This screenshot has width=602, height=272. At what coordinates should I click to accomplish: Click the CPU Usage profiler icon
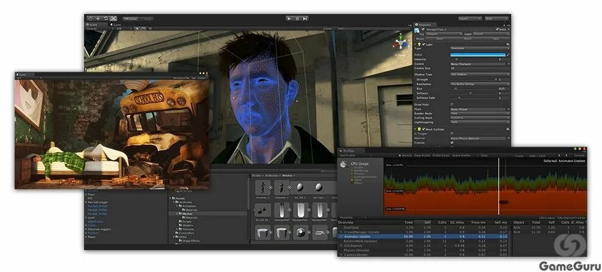tap(343, 164)
